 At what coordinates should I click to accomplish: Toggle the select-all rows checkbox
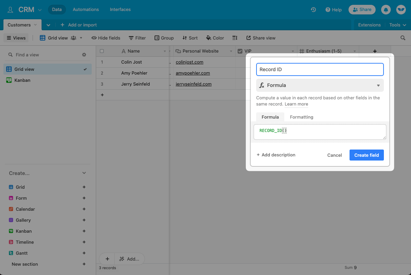point(102,51)
